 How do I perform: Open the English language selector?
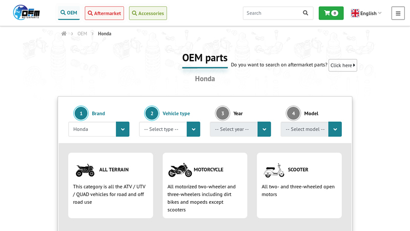(x=366, y=13)
